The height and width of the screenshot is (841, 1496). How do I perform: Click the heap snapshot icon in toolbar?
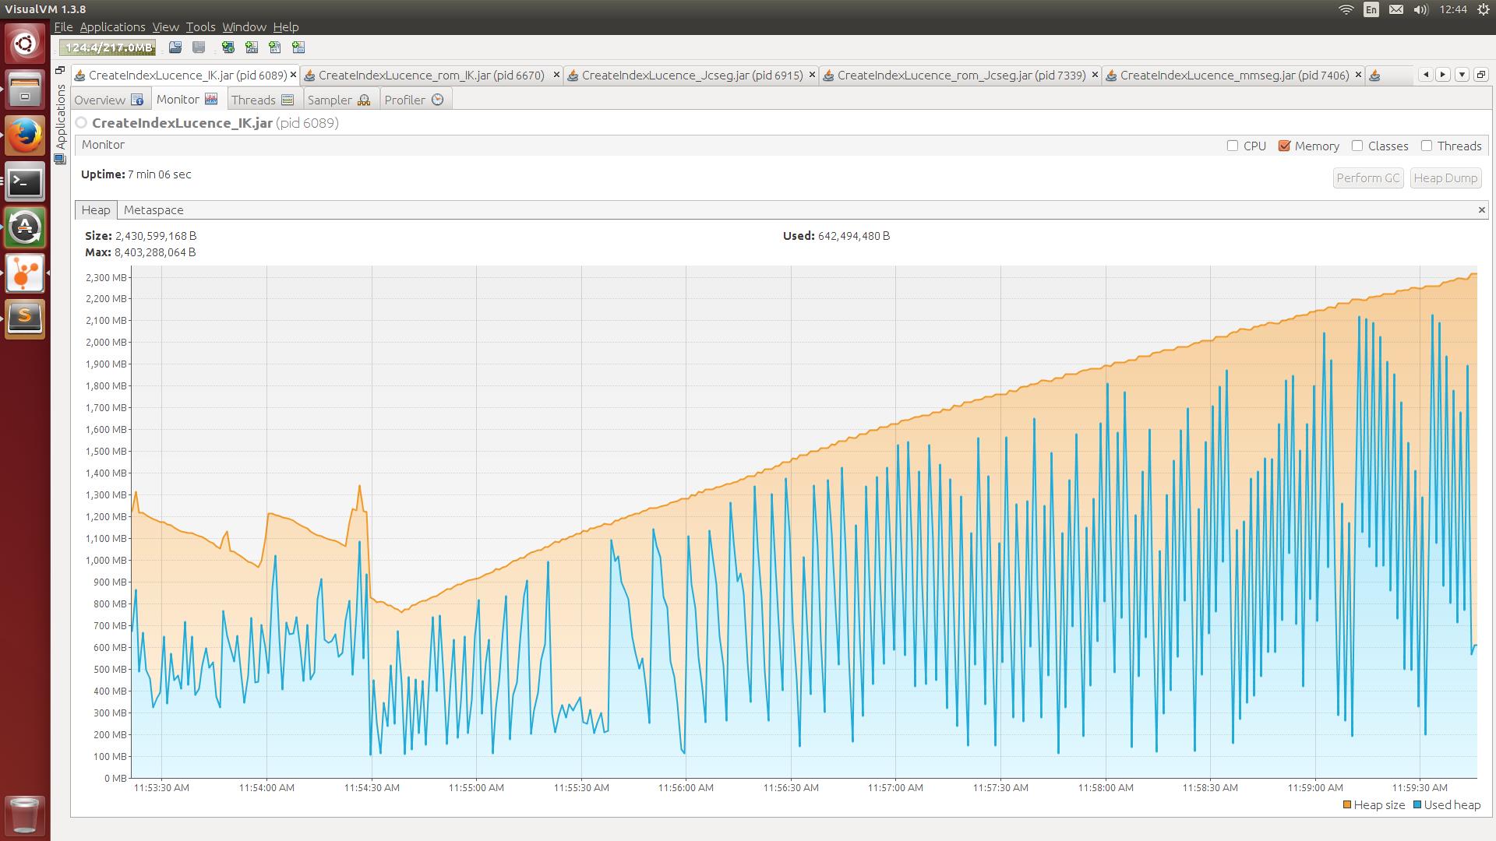click(275, 46)
